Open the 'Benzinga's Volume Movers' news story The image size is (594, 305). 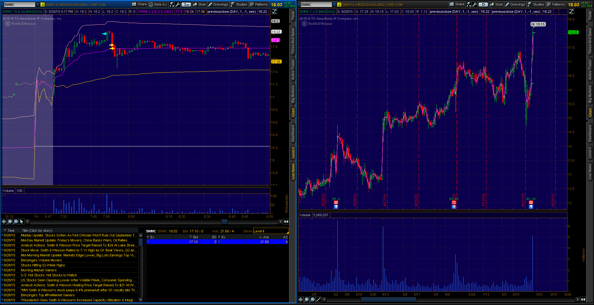[x=41, y=260]
